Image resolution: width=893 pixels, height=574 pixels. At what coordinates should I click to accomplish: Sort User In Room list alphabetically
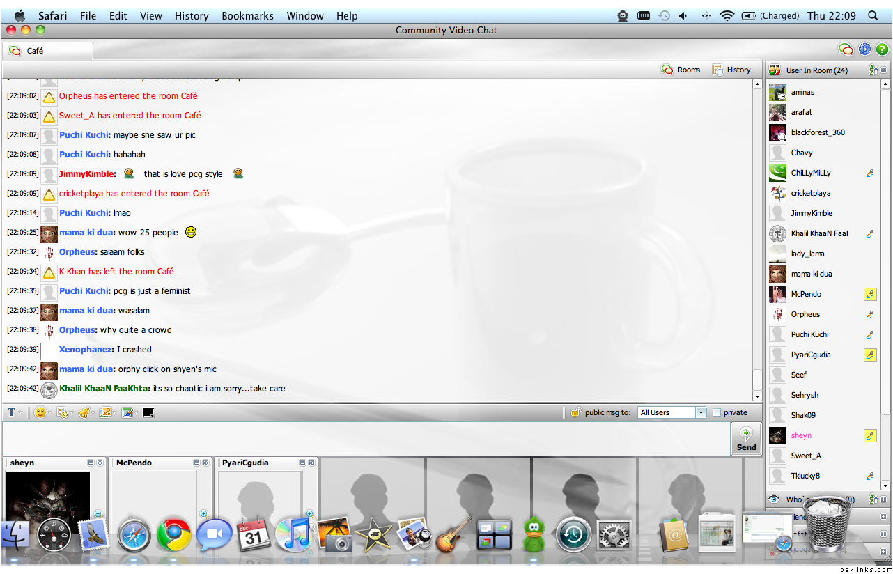(x=873, y=70)
